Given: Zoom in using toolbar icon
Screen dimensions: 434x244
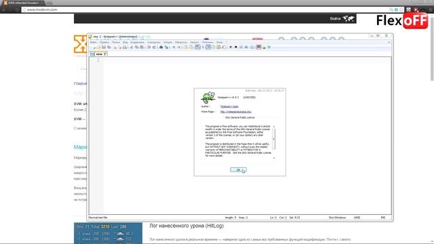Looking at the screenshot, I should point(174,47).
